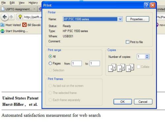Click the Bill Slawski bookmark label

point(34,25)
